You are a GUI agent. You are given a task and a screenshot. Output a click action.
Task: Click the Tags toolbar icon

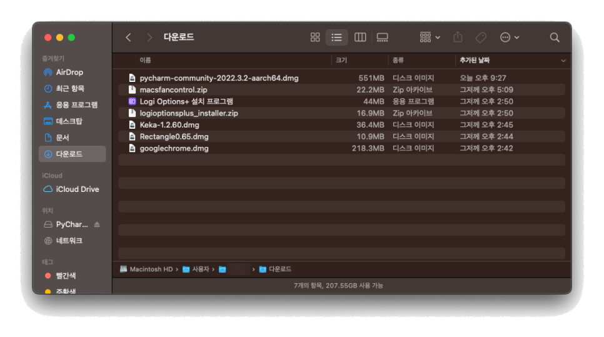coord(481,38)
